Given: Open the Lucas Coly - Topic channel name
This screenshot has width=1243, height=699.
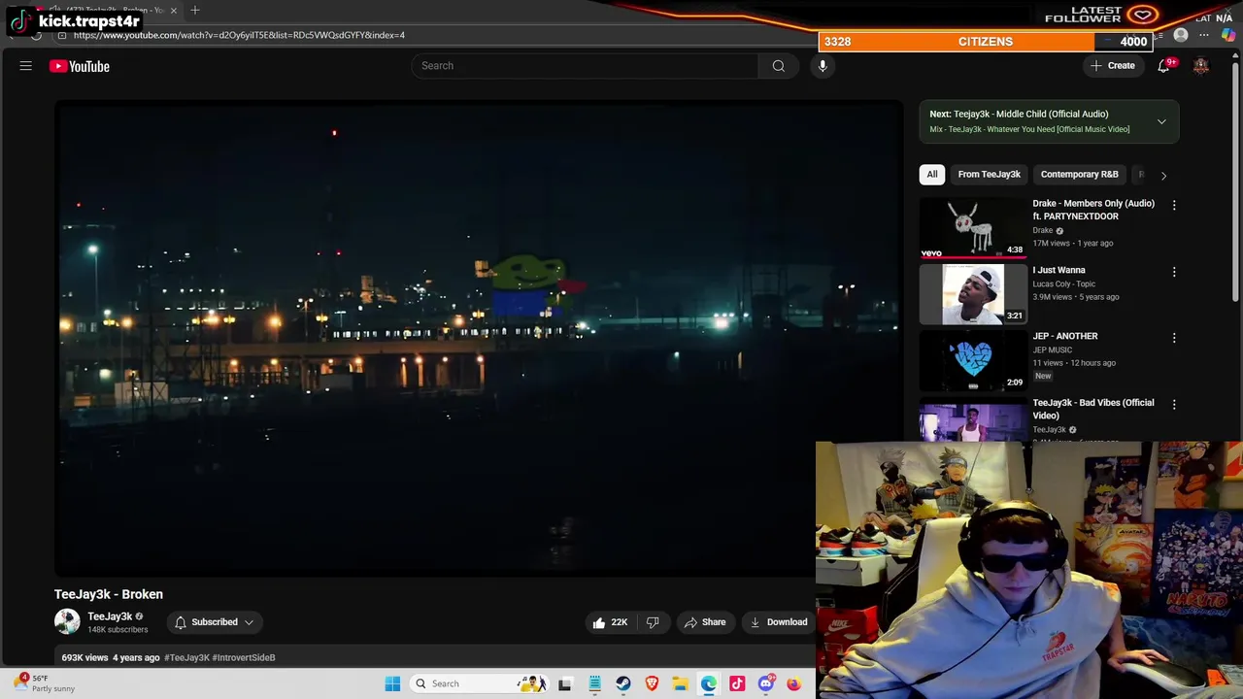Looking at the screenshot, I should pyautogui.click(x=1063, y=283).
